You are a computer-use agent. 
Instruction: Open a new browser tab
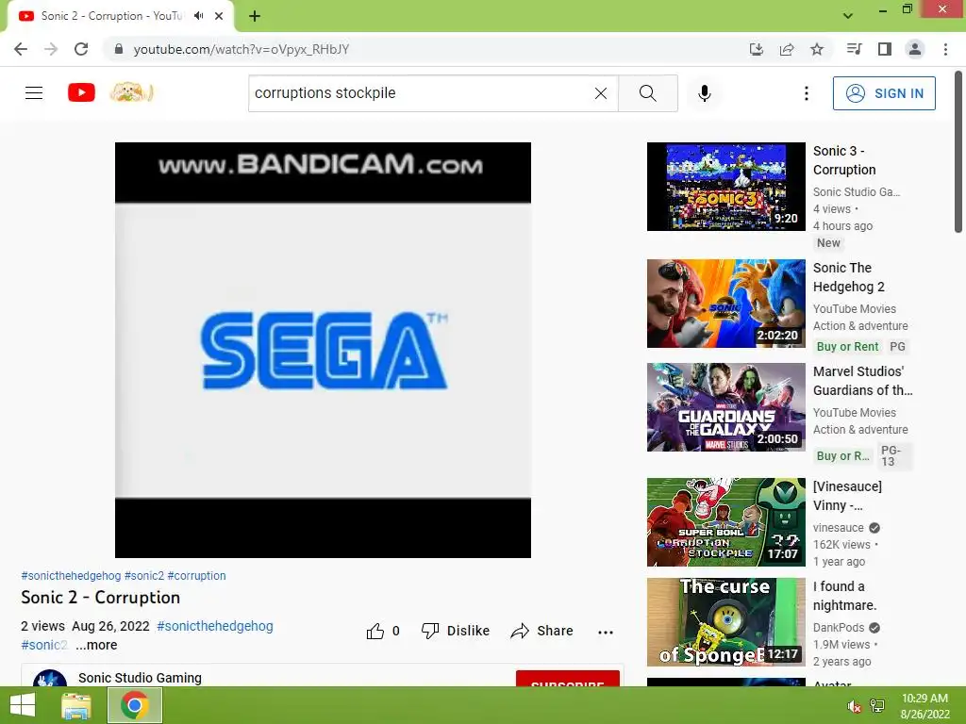255,16
